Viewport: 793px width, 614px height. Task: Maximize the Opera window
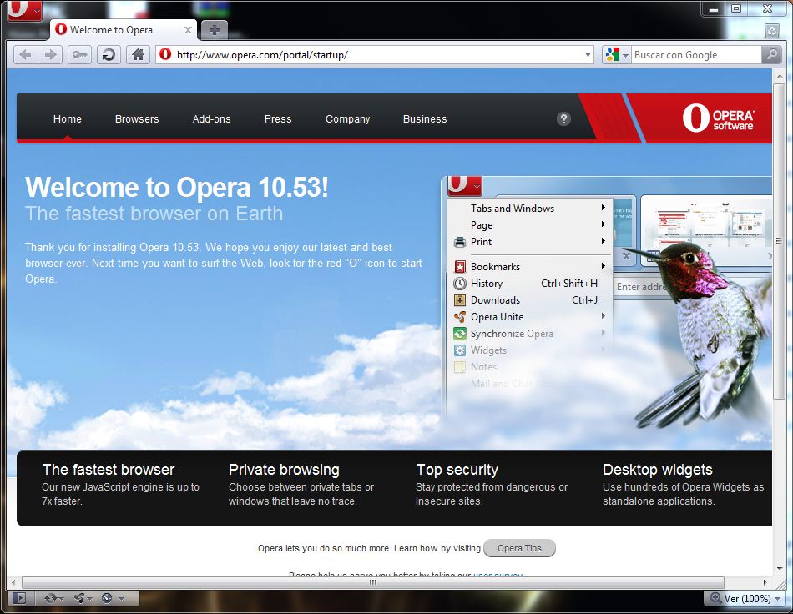[x=736, y=8]
